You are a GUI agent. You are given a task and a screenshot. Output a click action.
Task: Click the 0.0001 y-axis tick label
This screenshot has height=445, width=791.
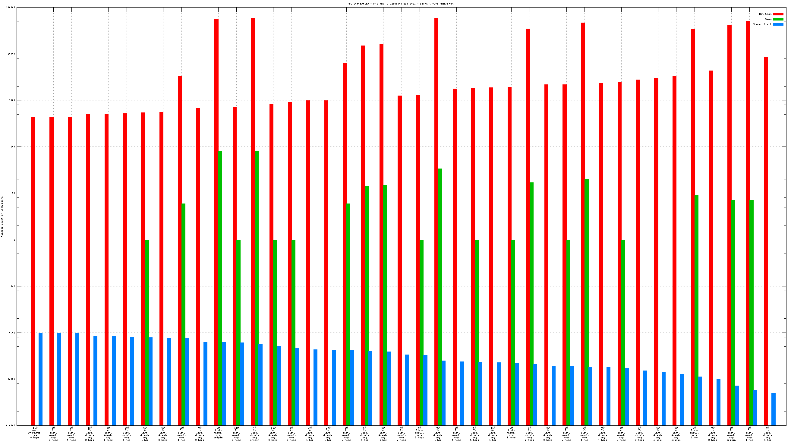coord(11,425)
